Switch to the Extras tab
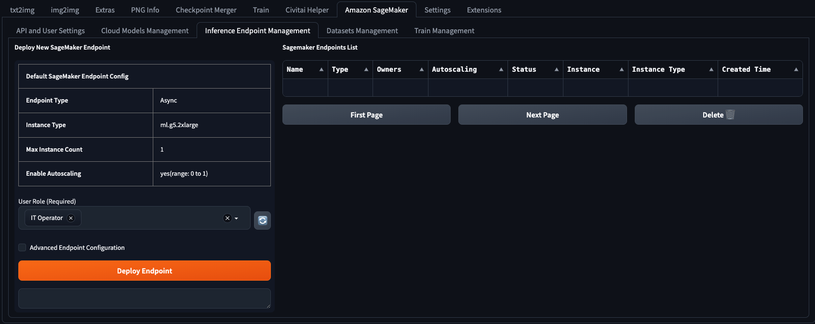 (x=105, y=10)
